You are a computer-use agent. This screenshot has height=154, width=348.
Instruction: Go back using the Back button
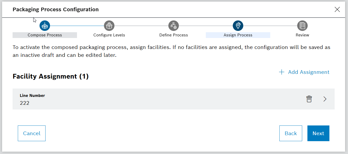click(291, 133)
